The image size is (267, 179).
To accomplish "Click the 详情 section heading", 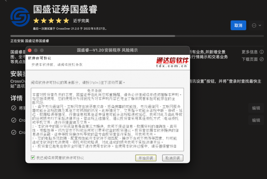I will point(16,98).
